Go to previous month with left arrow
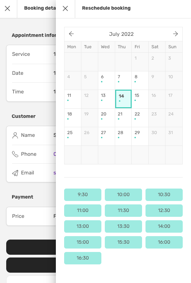This screenshot has height=283, width=191. [x=71, y=34]
